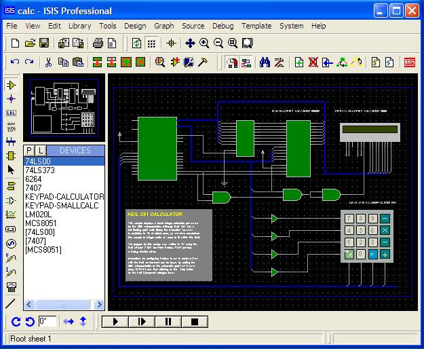Screen dimensions: 424x349
Task: Open the Template menu
Action: click(x=256, y=26)
